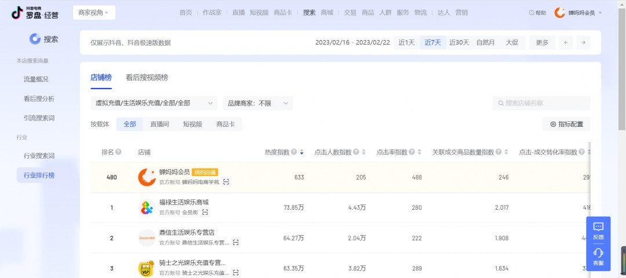Image resolution: width=626 pixels, height=278 pixels.
Task: Open 商家视角 dropdown
Action: pyautogui.click(x=94, y=13)
